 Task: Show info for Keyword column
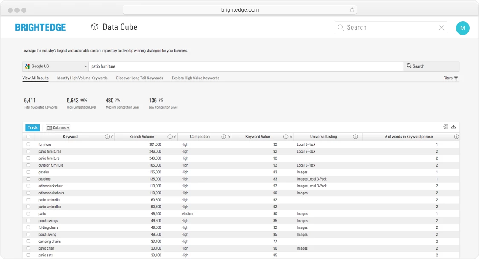coord(107,137)
